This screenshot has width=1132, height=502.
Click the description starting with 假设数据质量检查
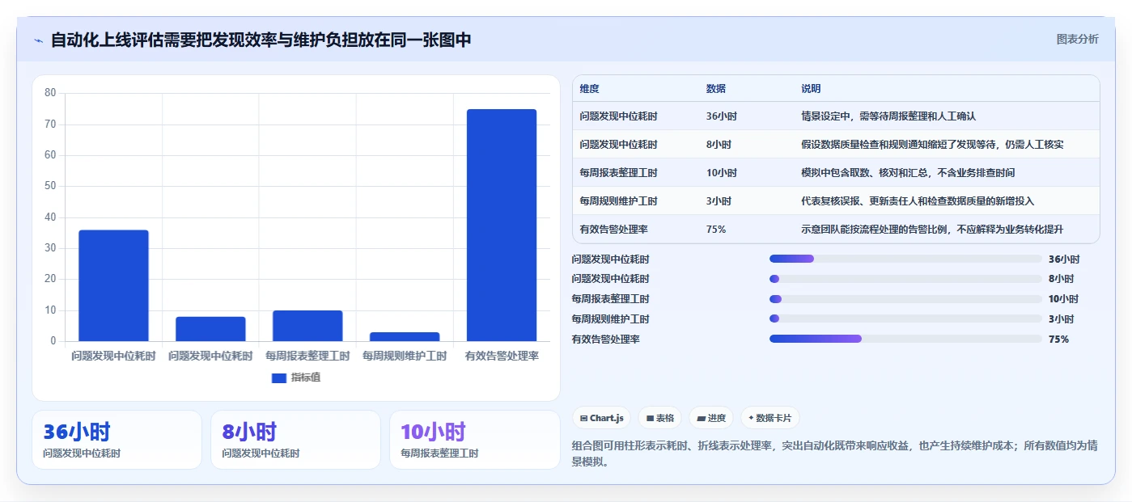932,145
